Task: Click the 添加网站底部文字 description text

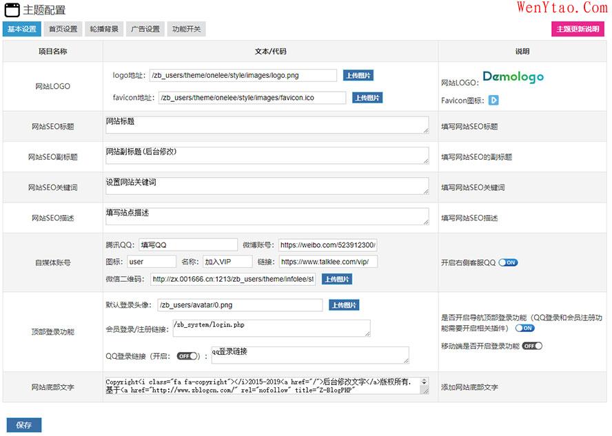Action: coord(469,387)
